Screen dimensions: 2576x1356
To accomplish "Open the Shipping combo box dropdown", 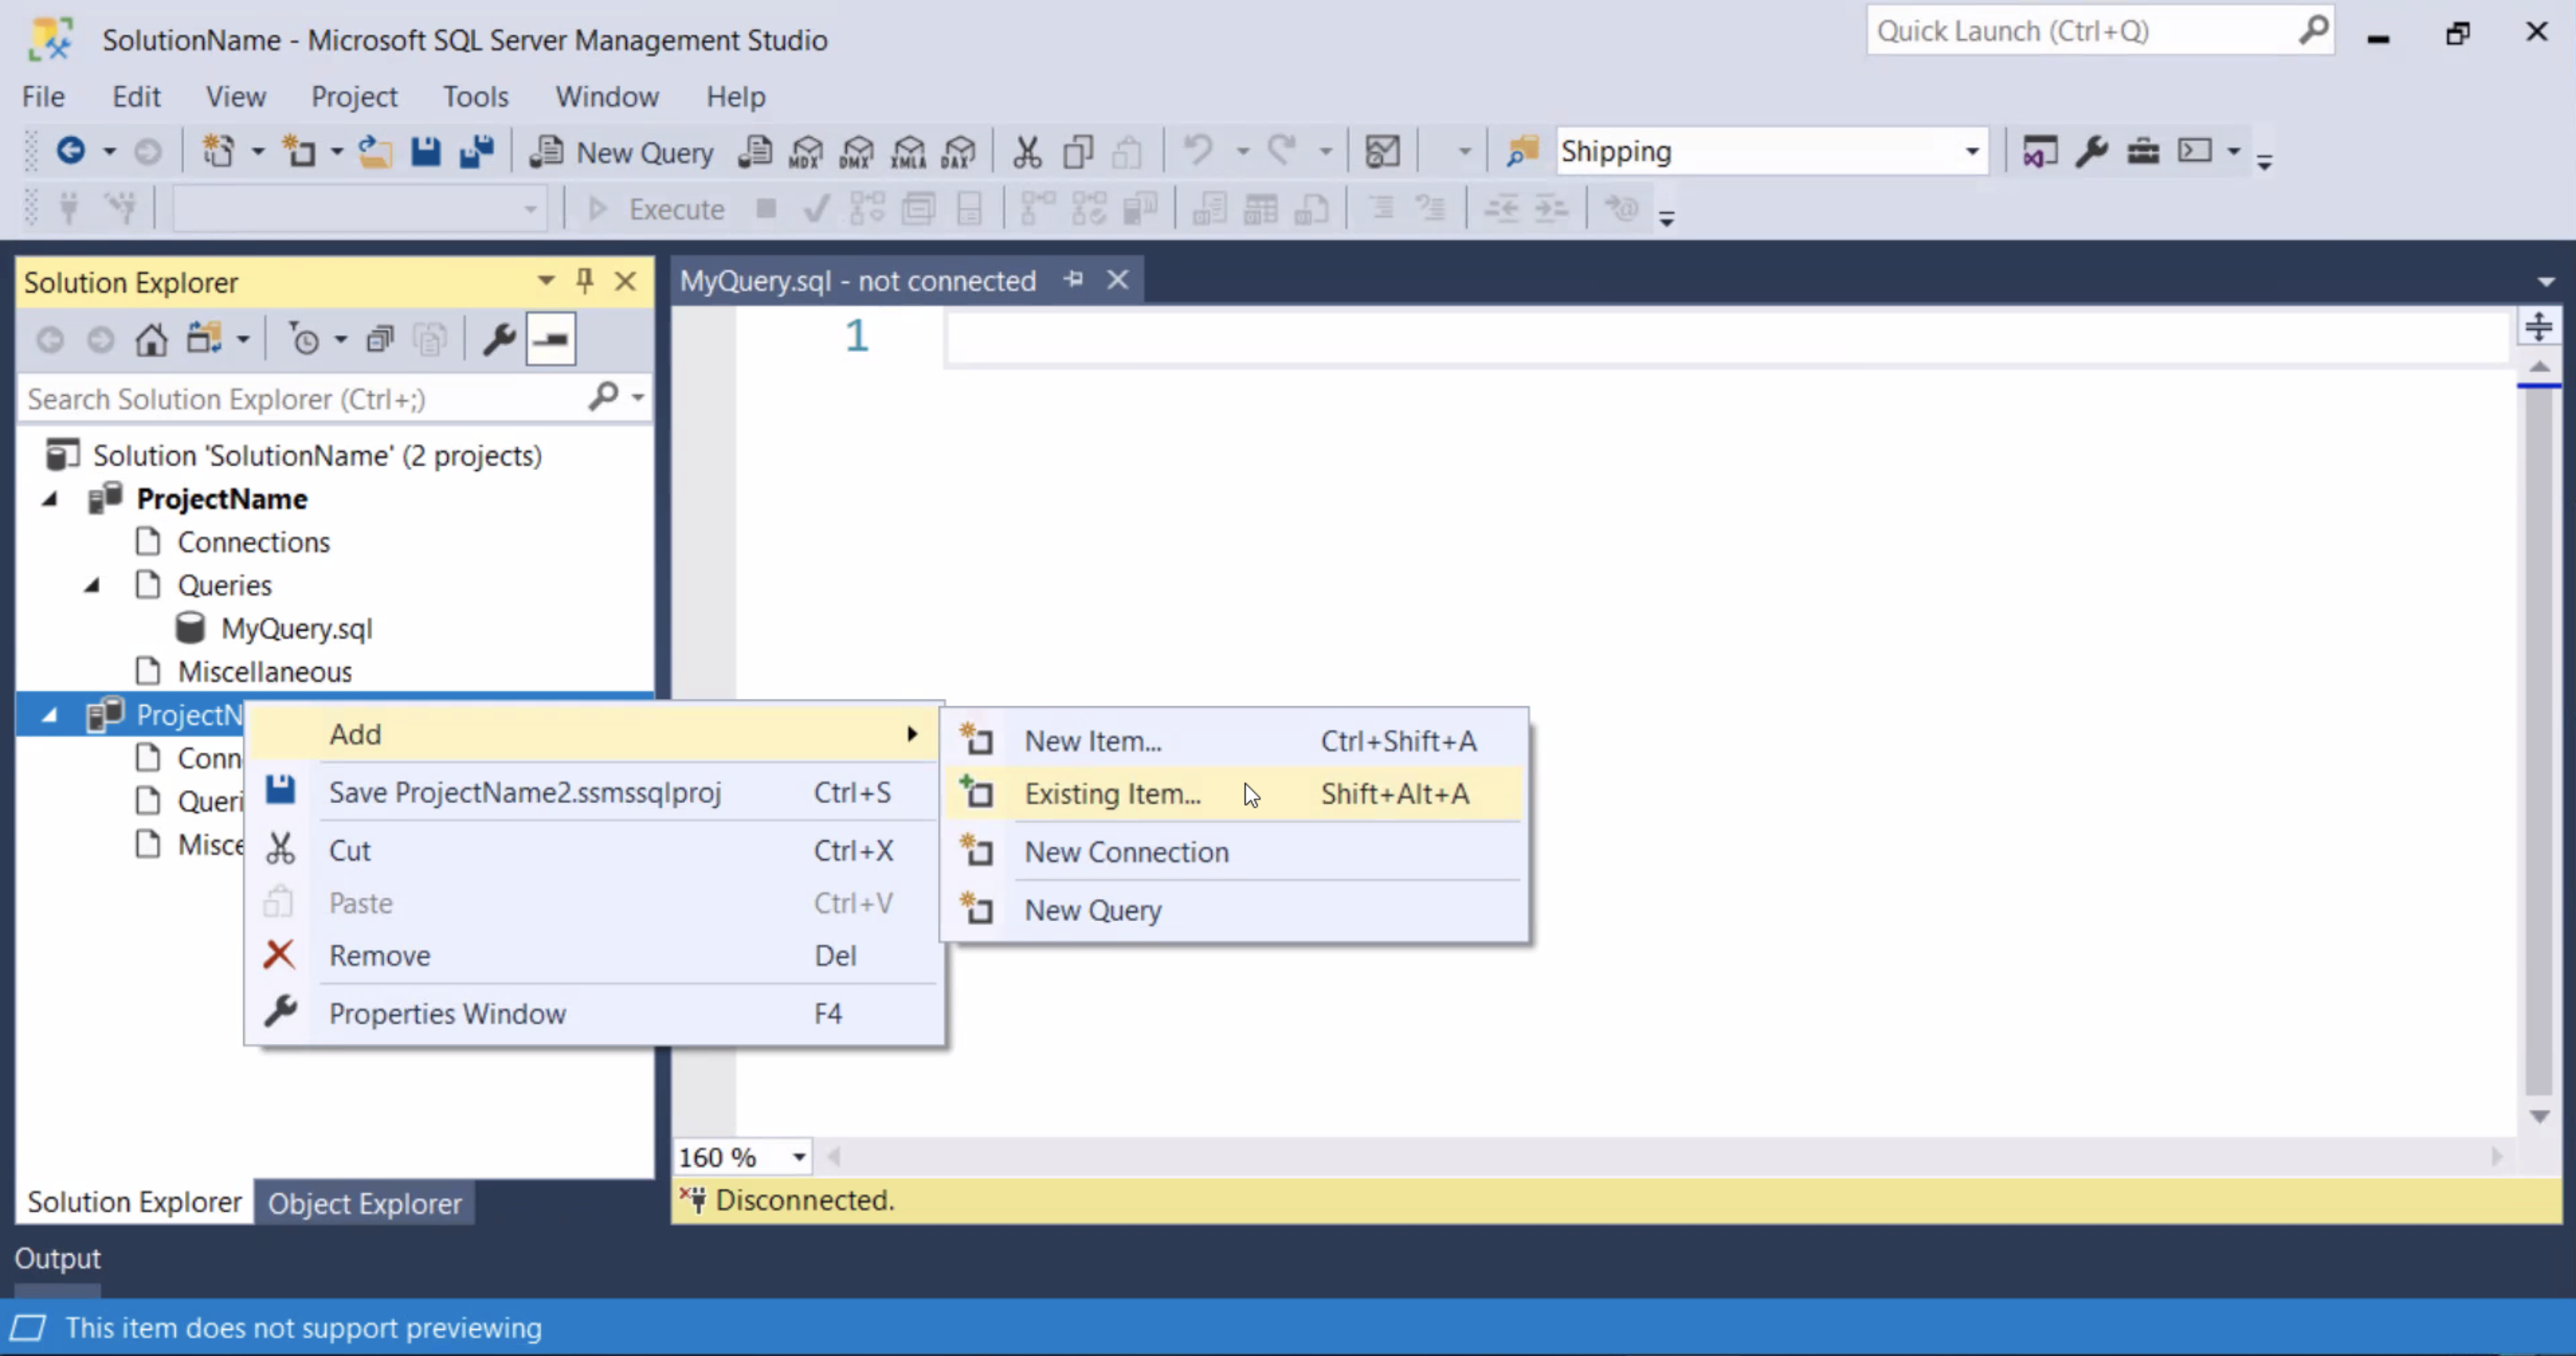I will pos(1971,151).
